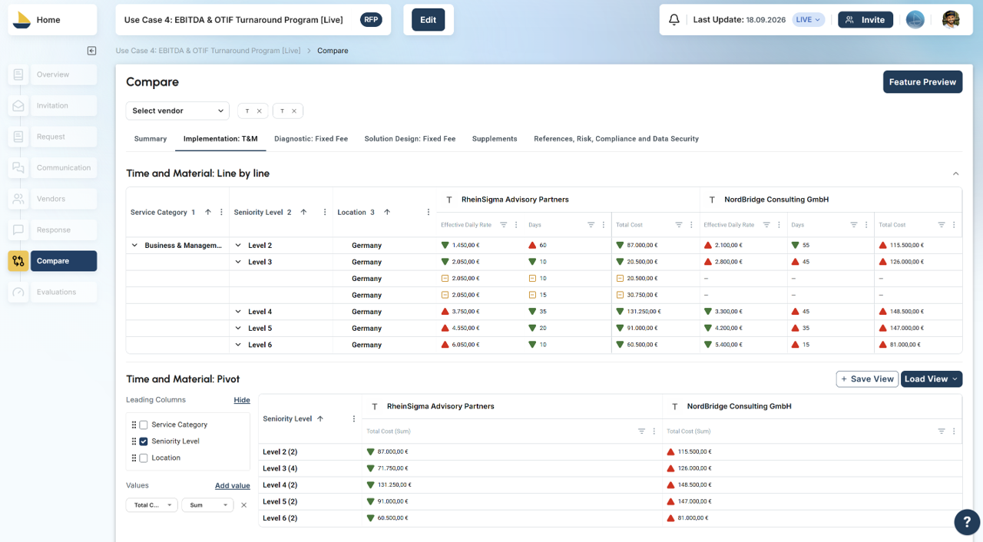Filter RheinSigma Total Cost column

(x=679, y=225)
